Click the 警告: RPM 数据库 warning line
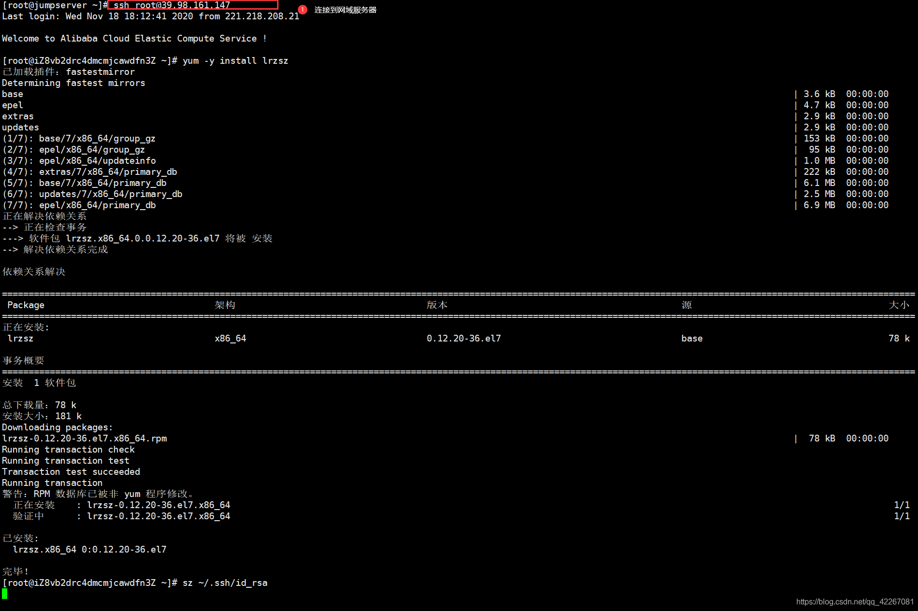This screenshot has height=611, width=918. coord(98,494)
